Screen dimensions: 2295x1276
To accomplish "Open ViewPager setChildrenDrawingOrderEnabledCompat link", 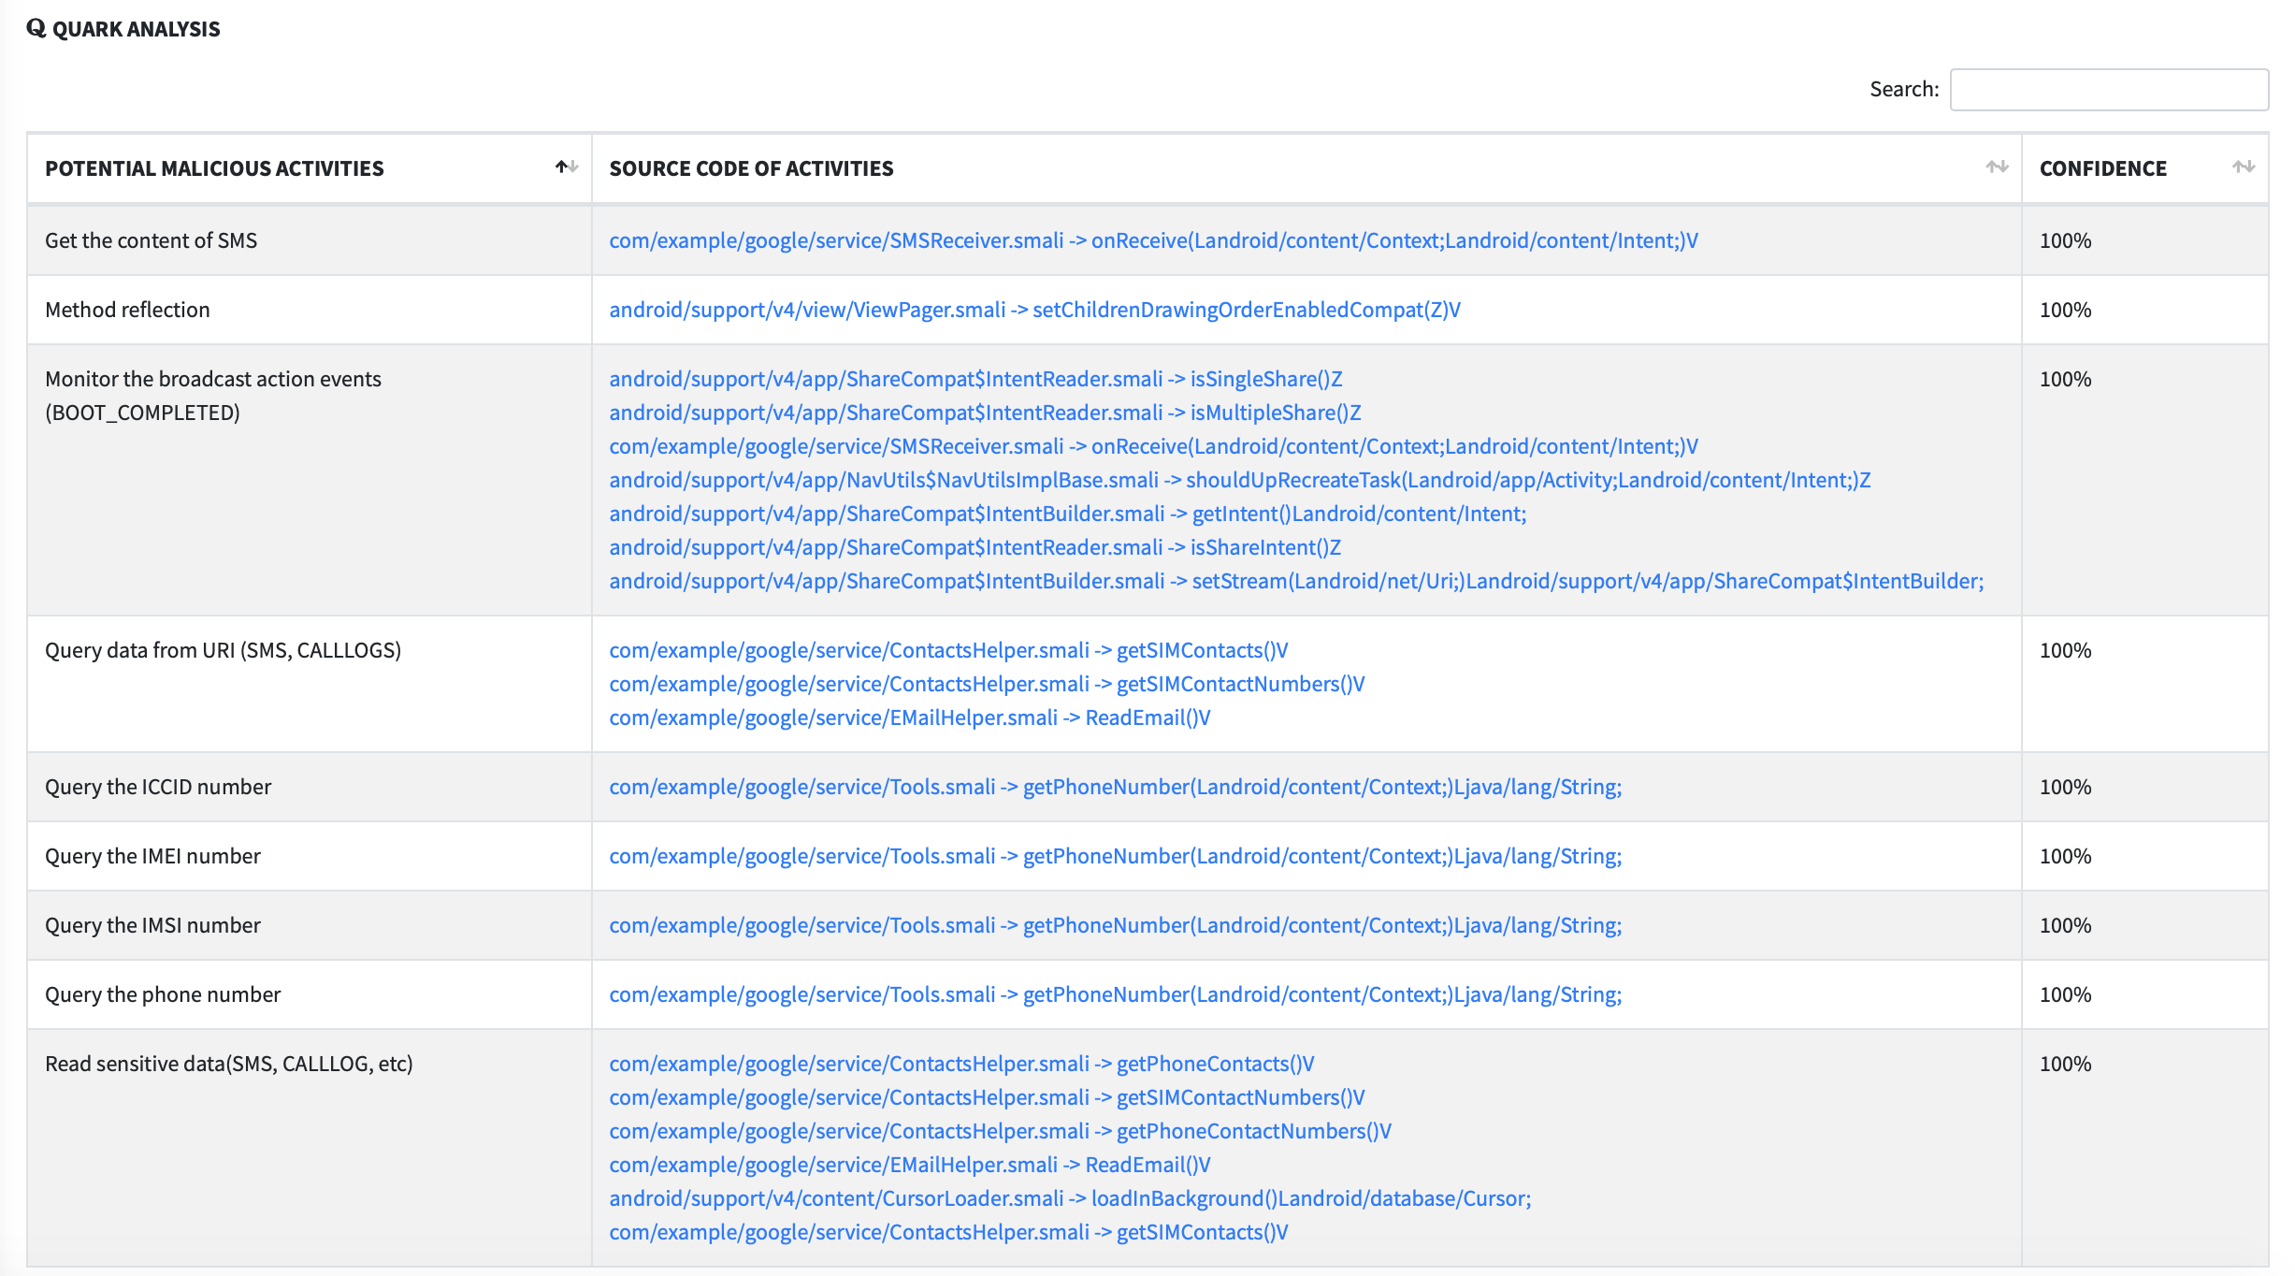I will click(x=1033, y=310).
